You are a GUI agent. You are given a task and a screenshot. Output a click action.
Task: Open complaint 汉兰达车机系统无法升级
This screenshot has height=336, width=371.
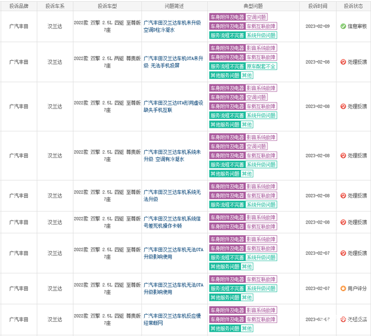pos(172,196)
